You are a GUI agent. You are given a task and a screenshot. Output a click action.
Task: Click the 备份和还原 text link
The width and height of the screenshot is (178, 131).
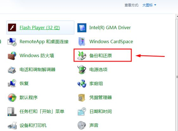[101, 56]
